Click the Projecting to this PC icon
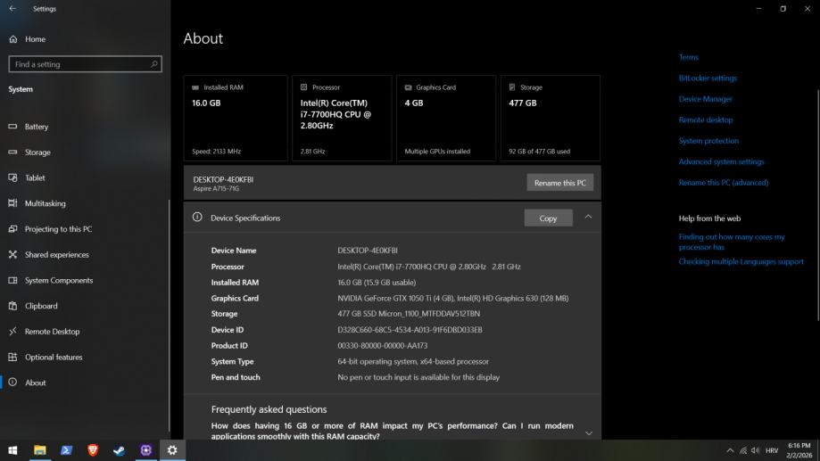820x461 pixels. 12,229
